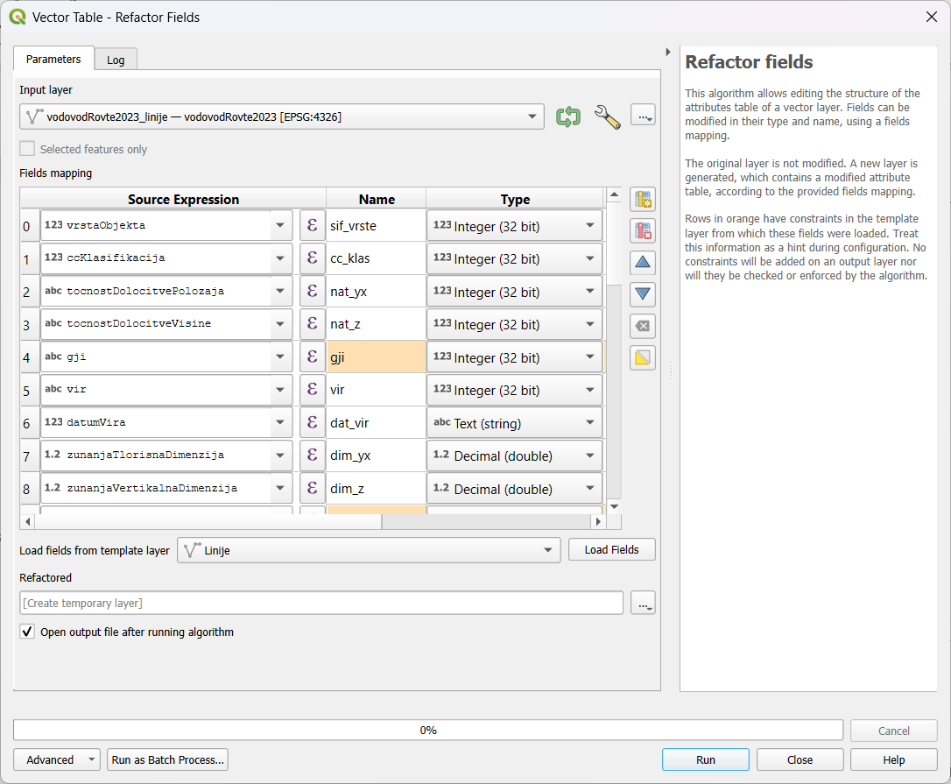Move selected field up with the up arrow
The height and width of the screenshot is (784, 951).
coord(642,262)
